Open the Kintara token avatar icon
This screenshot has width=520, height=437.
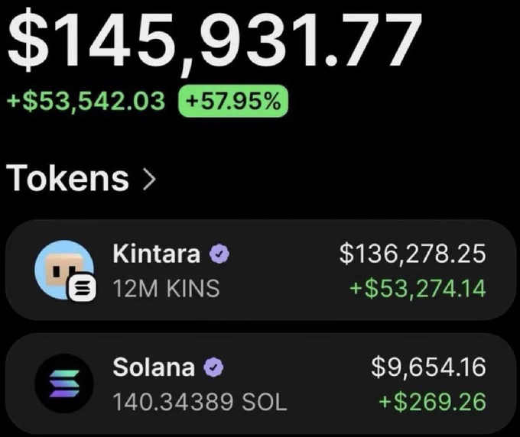[64, 270]
